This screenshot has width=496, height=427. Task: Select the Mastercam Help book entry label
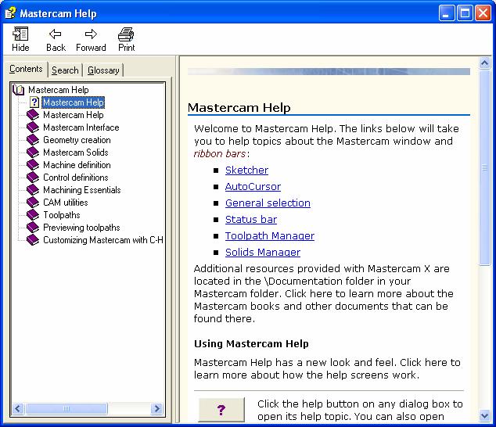tap(74, 115)
